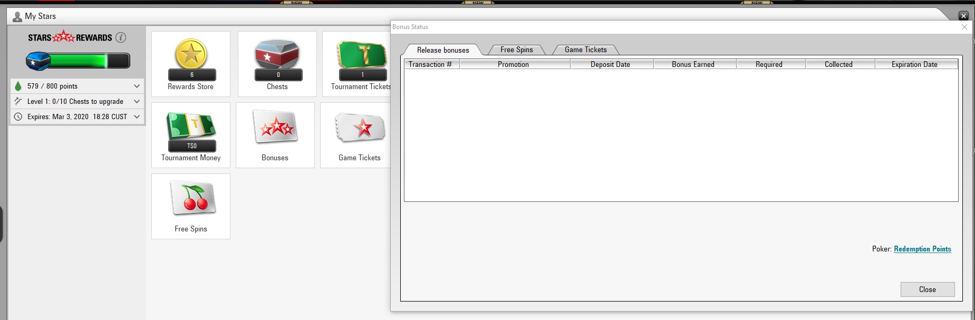Switch to the Game Tickets tab

pyautogui.click(x=585, y=50)
